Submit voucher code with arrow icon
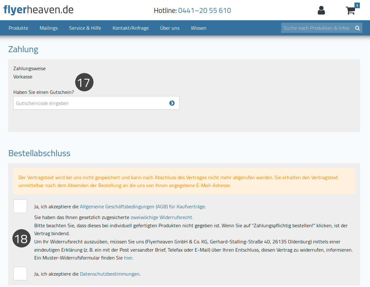Screen dimensions: 370x287 [x=172, y=103]
